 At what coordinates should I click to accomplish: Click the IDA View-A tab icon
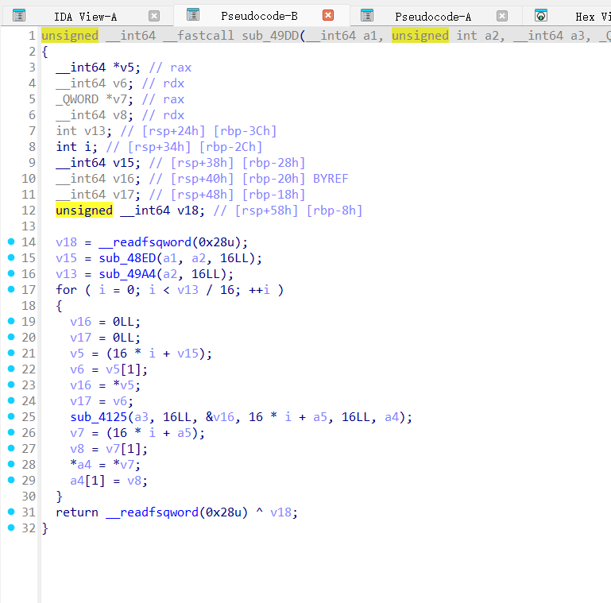(19, 15)
